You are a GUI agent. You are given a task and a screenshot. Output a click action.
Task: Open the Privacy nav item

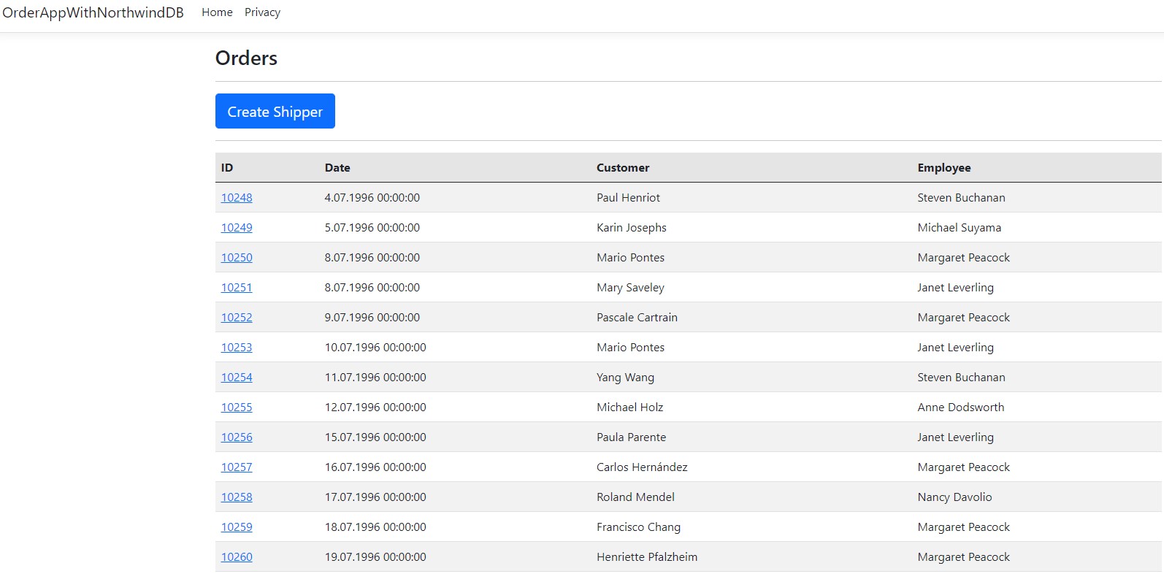click(x=262, y=12)
